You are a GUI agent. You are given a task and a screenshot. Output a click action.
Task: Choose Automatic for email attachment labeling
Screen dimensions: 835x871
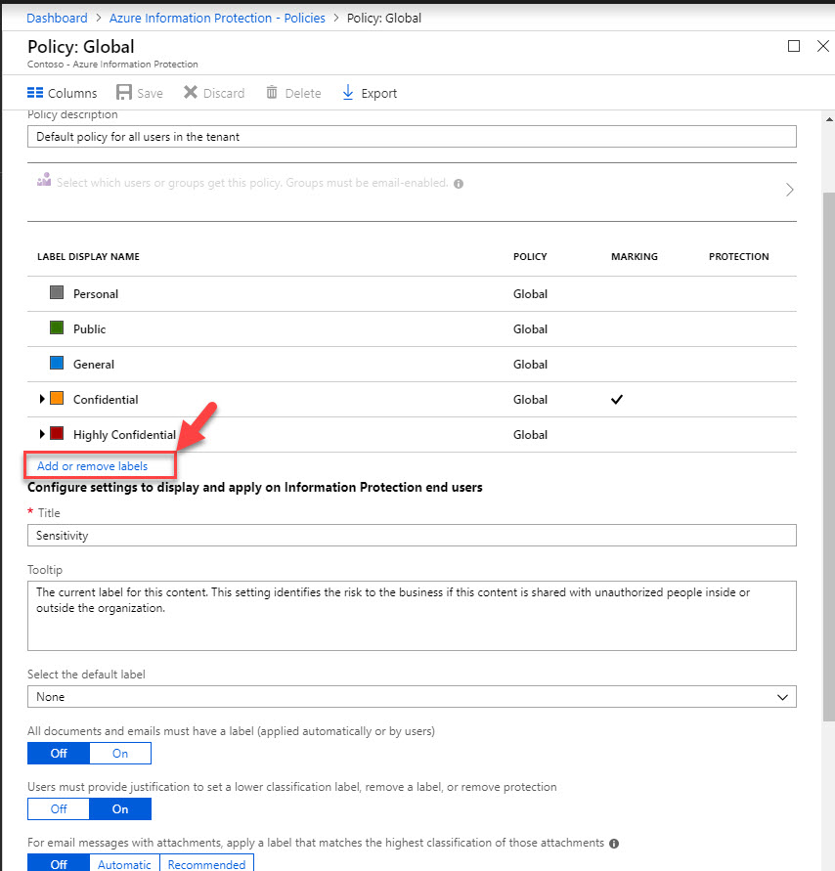point(124,862)
